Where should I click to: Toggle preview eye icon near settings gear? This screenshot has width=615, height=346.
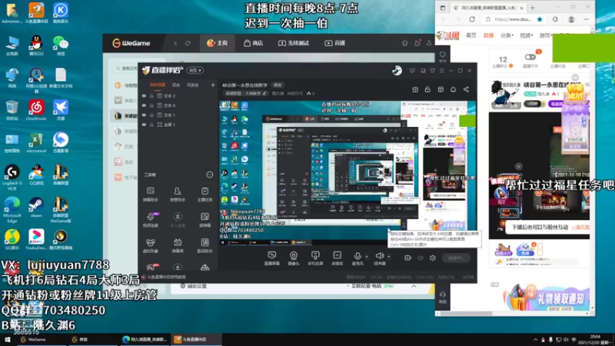pos(420,258)
